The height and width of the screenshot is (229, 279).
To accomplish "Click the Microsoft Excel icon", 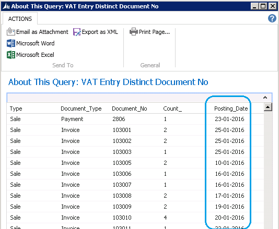I will [x=11, y=55].
